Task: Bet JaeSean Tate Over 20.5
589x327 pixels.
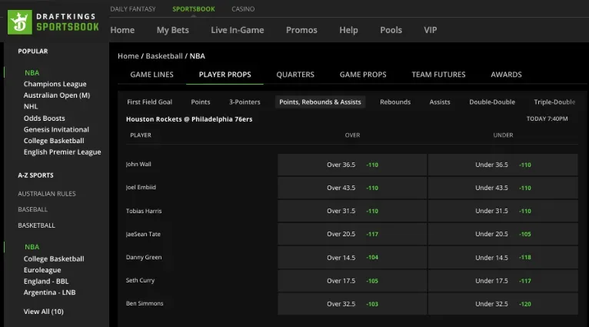Action: (x=352, y=234)
